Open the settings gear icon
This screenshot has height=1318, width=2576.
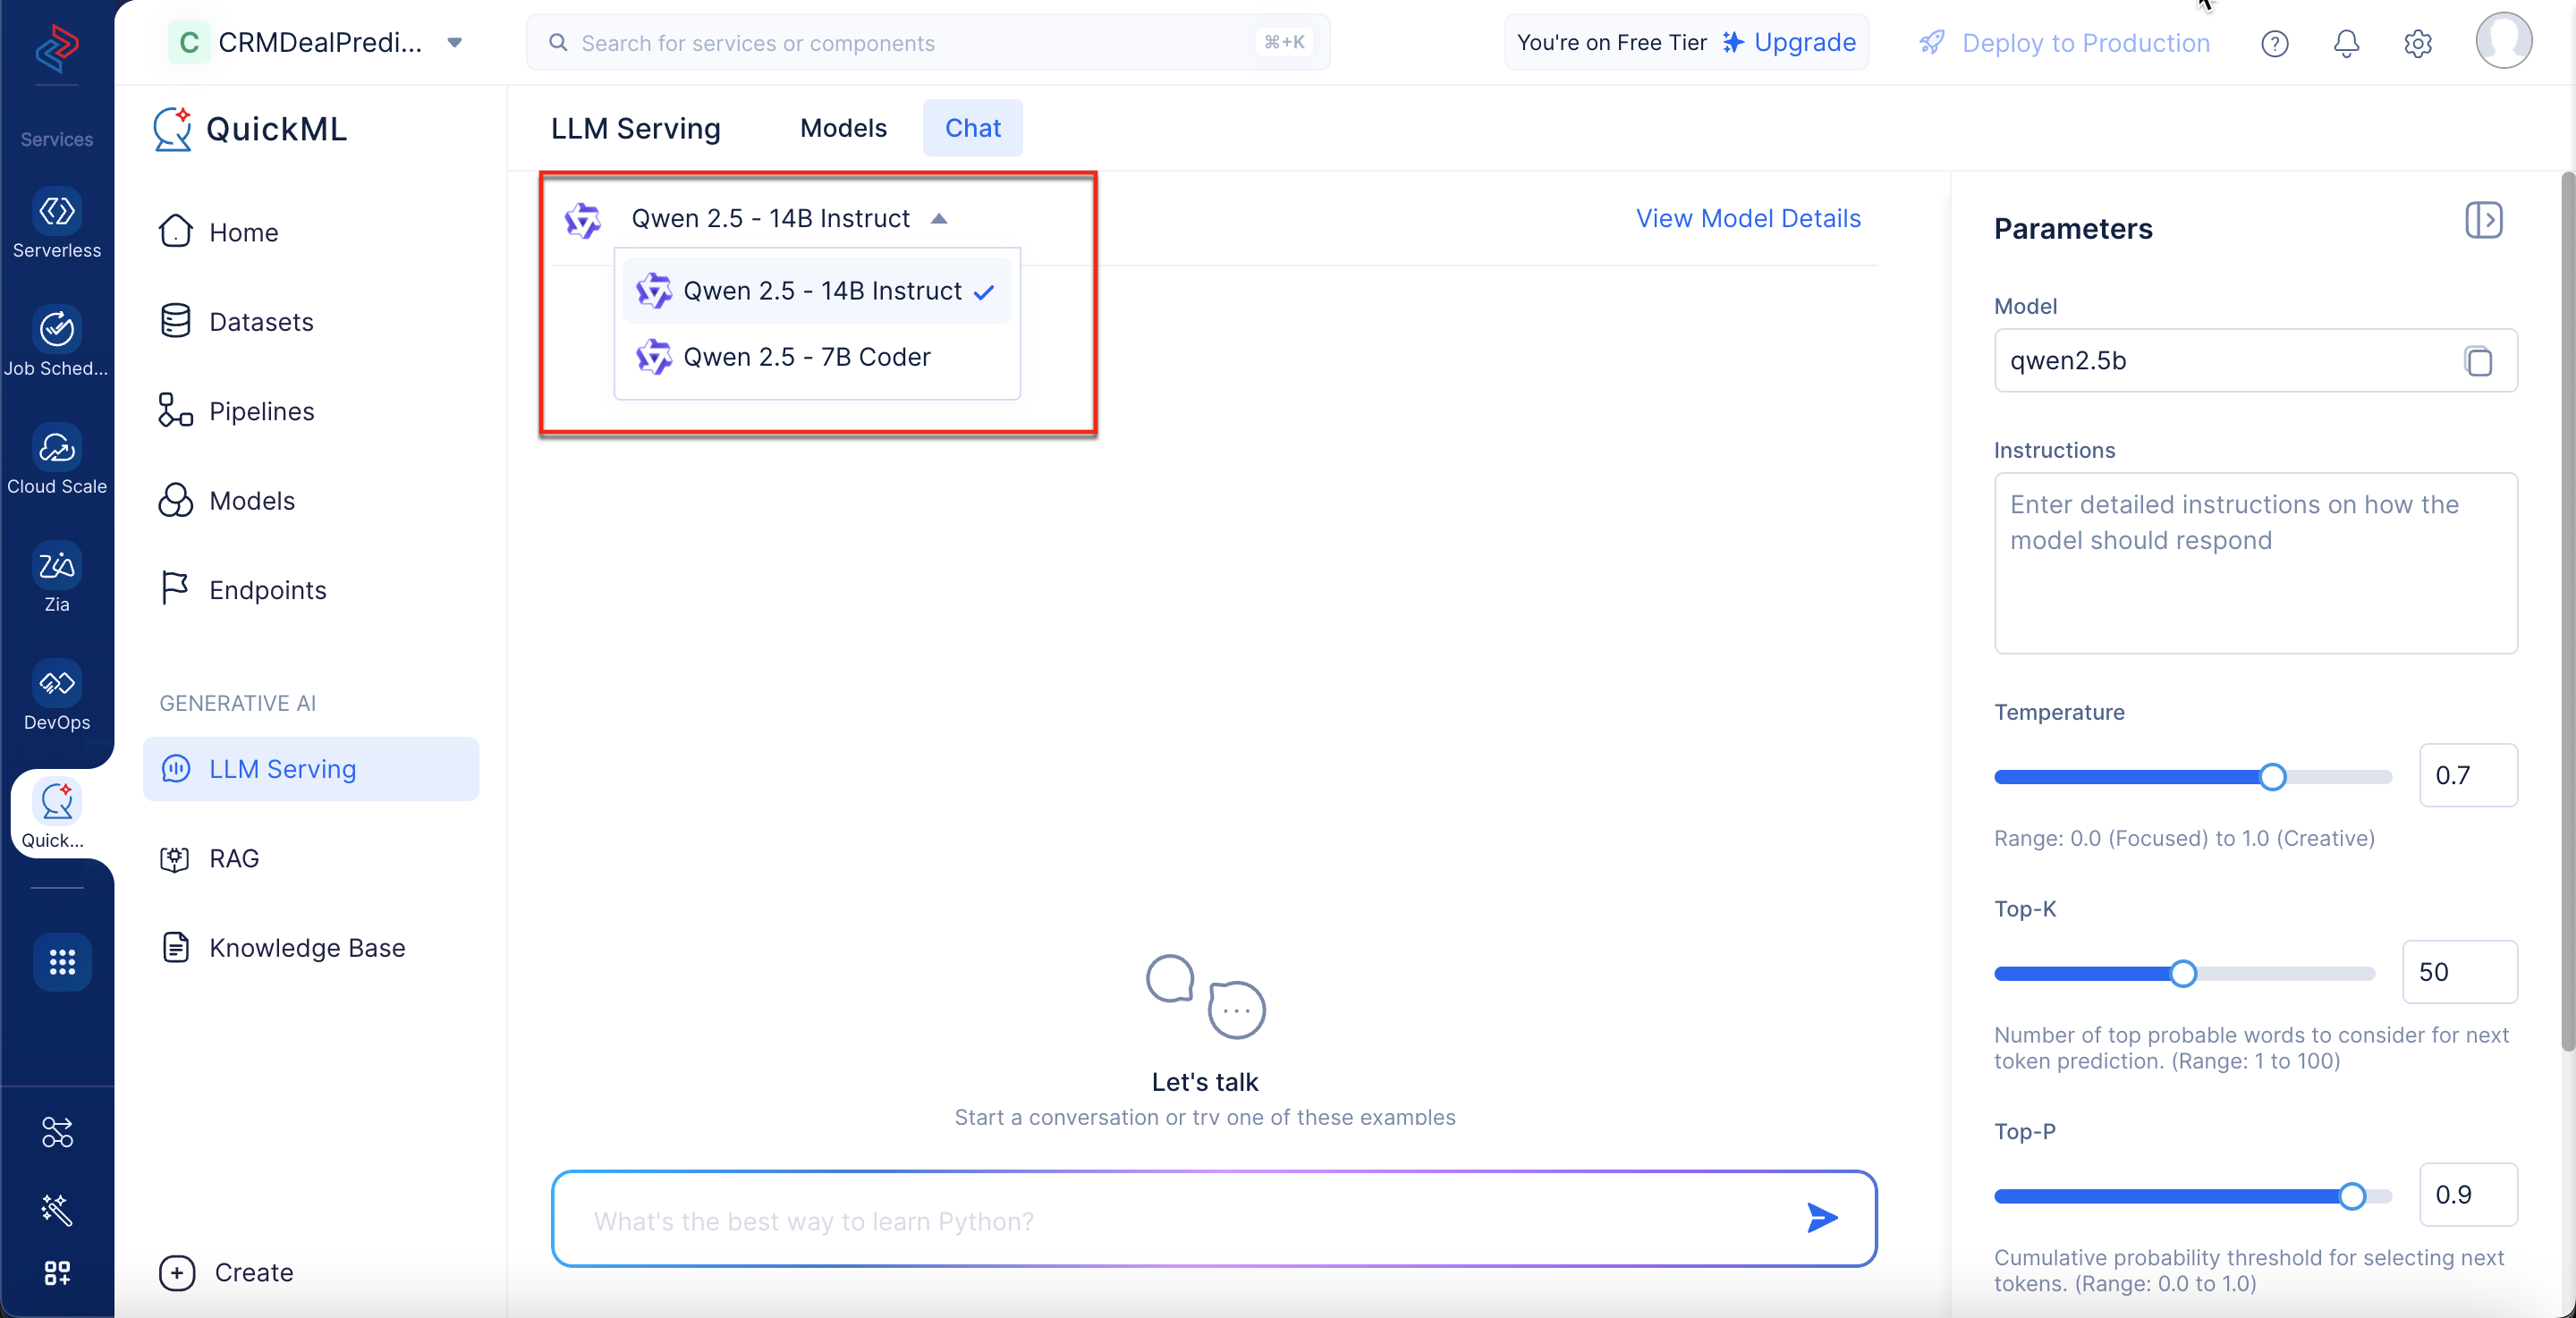[x=2417, y=43]
